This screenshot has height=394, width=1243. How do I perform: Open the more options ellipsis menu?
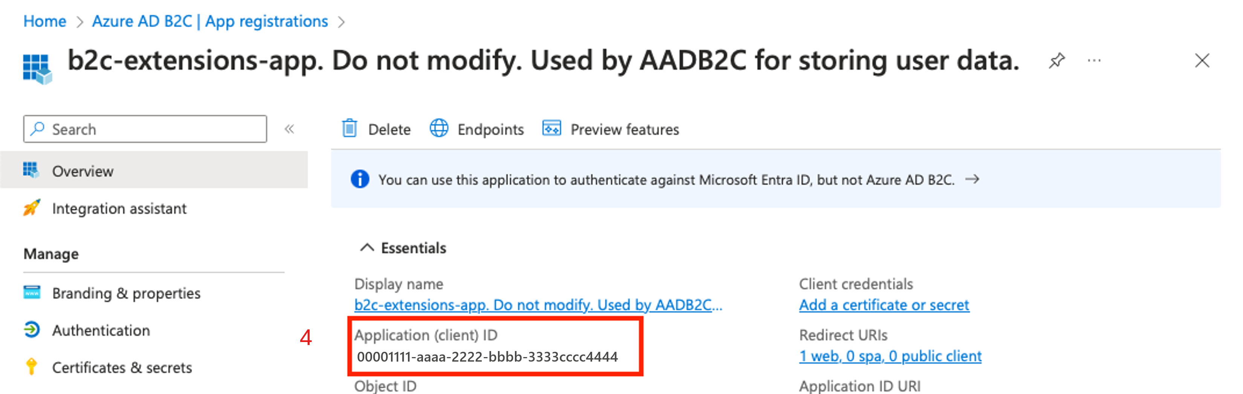click(1093, 61)
